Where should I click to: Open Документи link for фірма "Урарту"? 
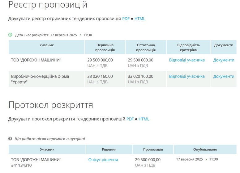coord(224,76)
